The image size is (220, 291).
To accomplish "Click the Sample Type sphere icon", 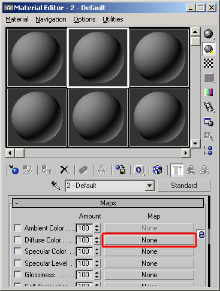I will (209, 34).
